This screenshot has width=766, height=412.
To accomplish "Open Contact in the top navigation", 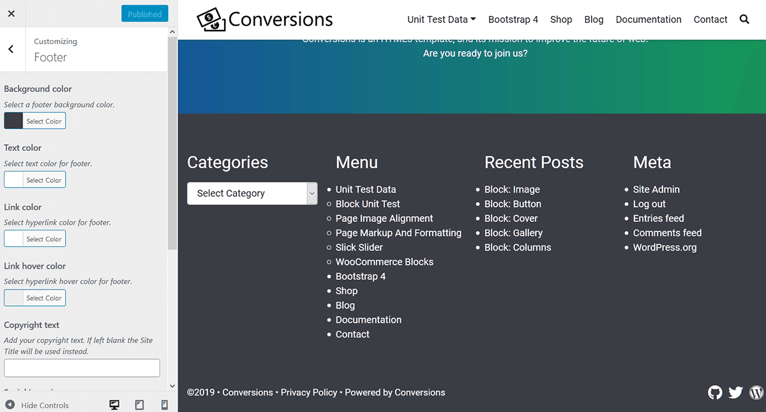I will (710, 20).
